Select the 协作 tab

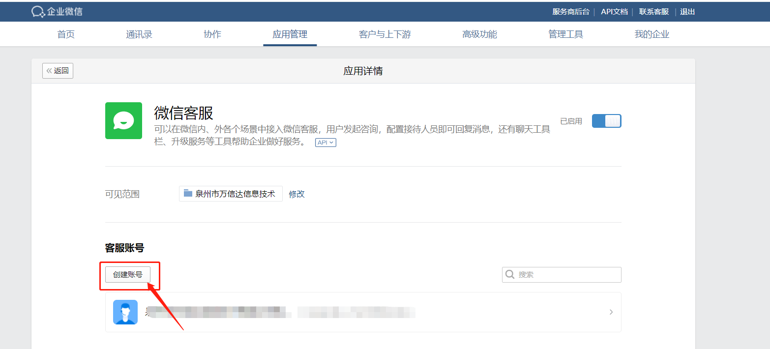coord(212,34)
